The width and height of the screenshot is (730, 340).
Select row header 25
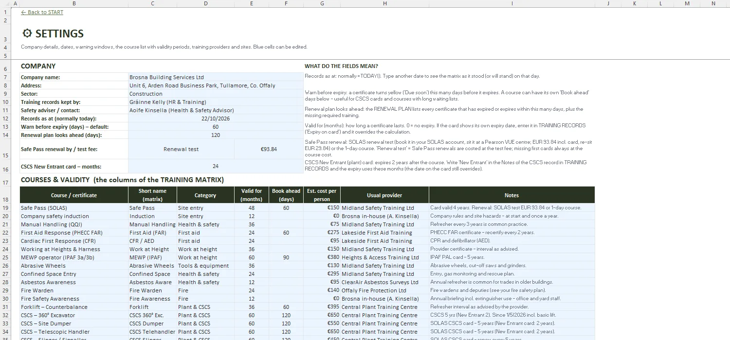click(6, 257)
